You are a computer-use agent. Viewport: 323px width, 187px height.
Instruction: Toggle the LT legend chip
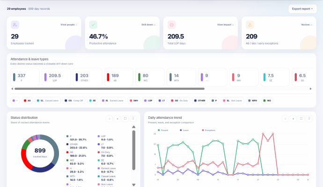coord(161,101)
